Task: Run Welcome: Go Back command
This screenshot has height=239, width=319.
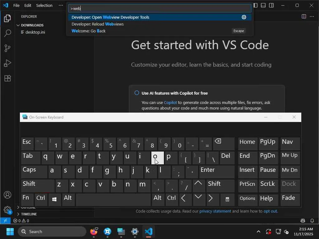Action: 160,31
